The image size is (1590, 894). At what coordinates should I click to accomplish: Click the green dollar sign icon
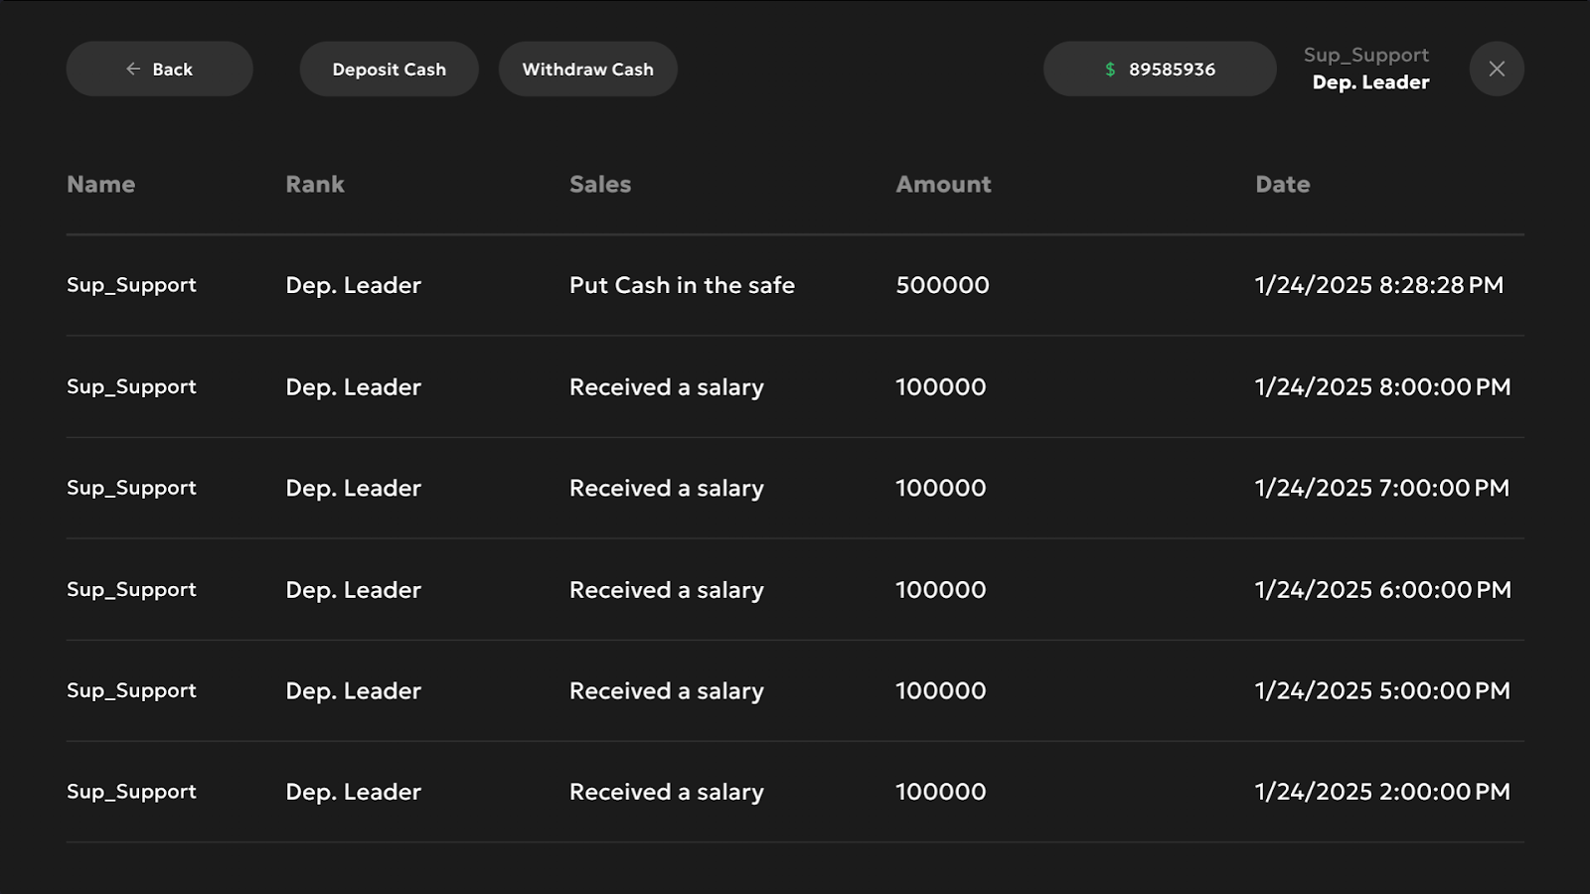tap(1110, 70)
